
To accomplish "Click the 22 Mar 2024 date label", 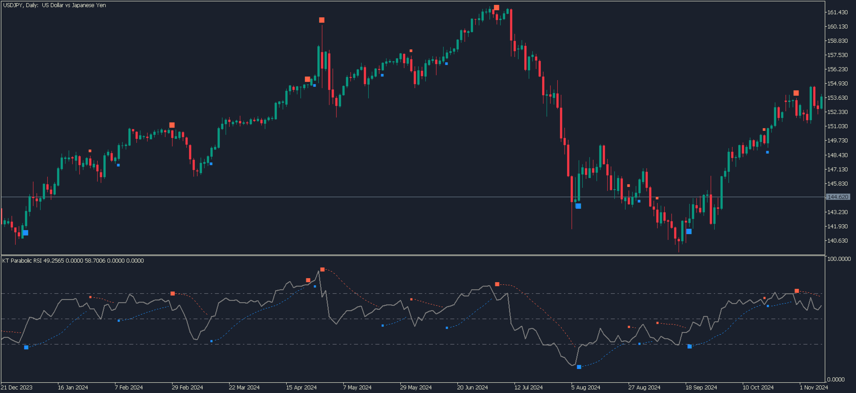I will [244, 388].
